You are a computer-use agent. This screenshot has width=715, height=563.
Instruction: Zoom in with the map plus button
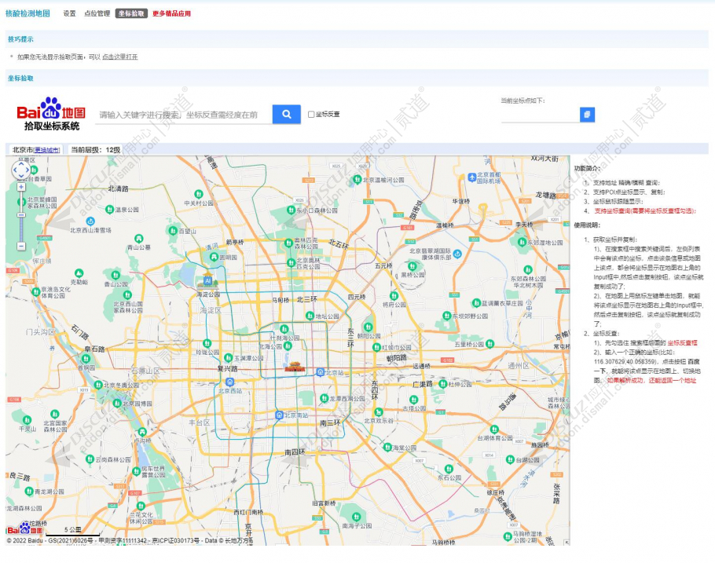coord(21,187)
